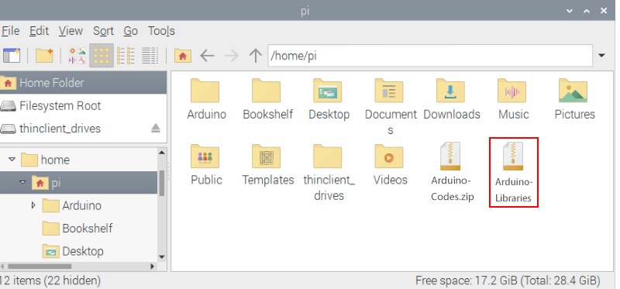Select Desktop folder in directory tree
Viewport: 620px width, 289px height.
pyautogui.click(x=73, y=251)
